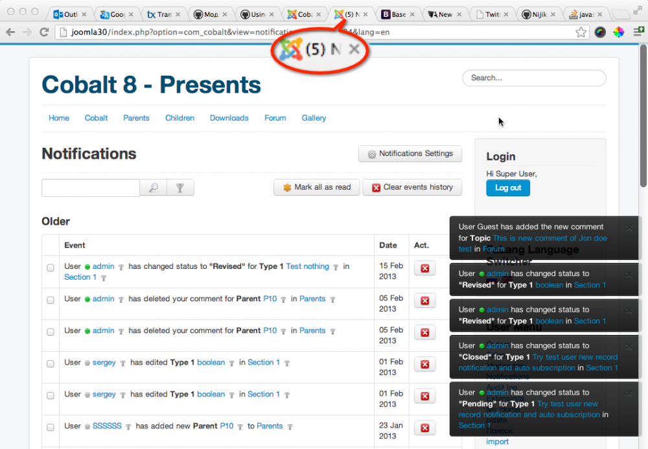This screenshot has width=648, height=449.
Task: Click the Log out button
Action: [508, 188]
